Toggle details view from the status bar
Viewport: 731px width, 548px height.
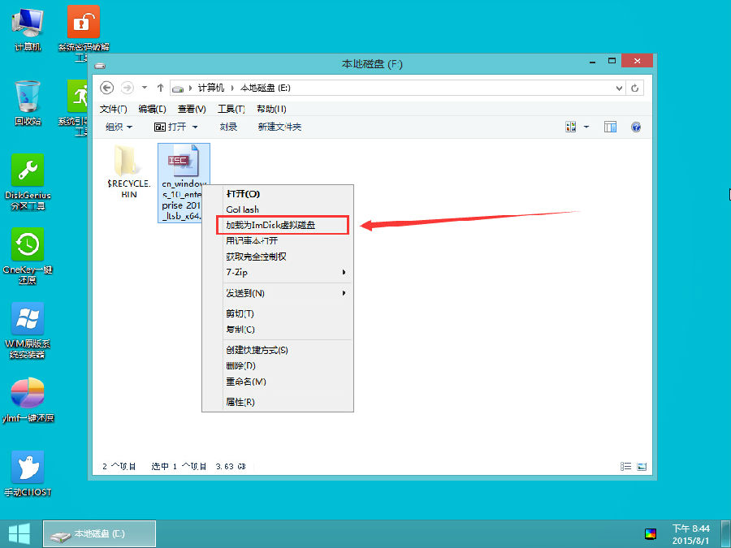642,466
